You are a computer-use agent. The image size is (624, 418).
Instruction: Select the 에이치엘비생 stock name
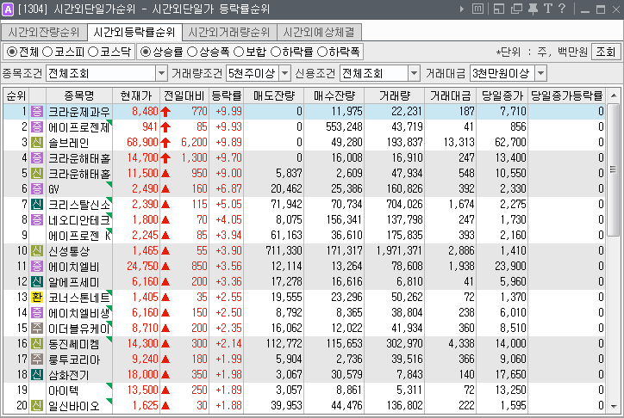coord(79,313)
